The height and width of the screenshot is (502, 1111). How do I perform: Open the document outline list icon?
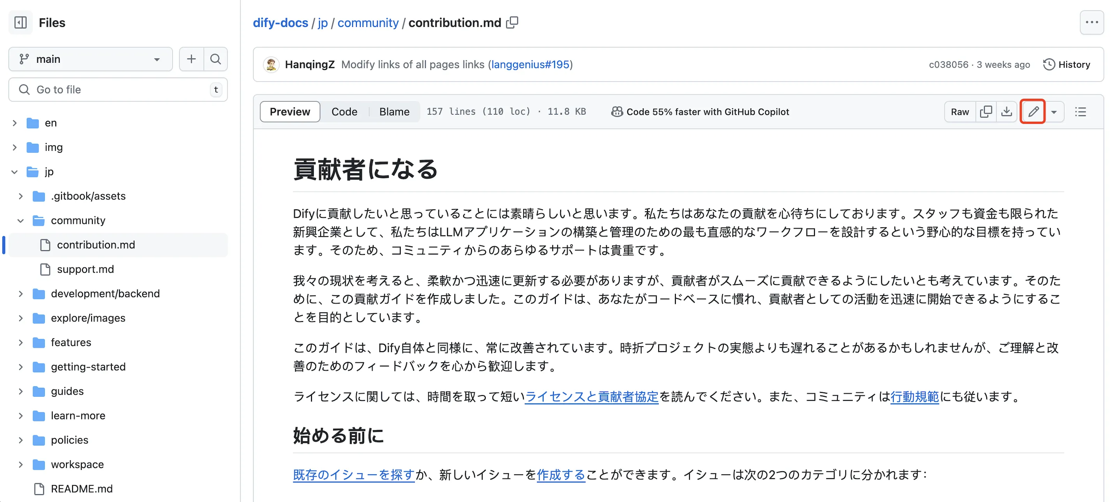(x=1080, y=112)
